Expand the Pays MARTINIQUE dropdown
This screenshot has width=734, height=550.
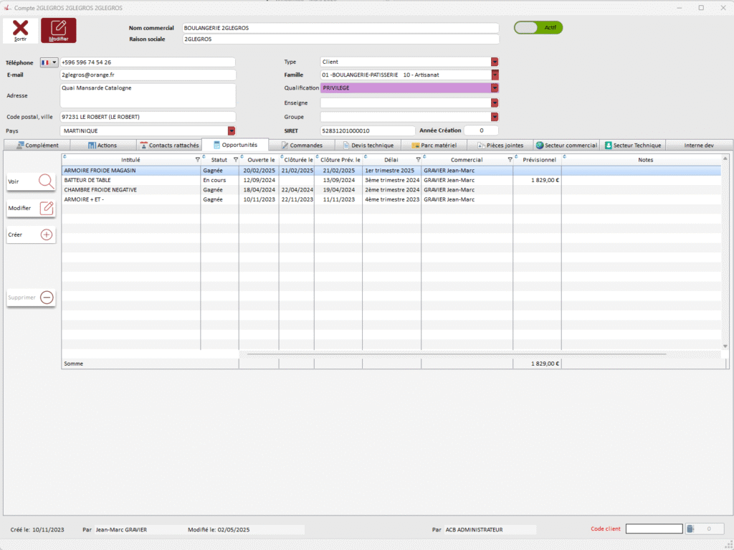(x=232, y=131)
